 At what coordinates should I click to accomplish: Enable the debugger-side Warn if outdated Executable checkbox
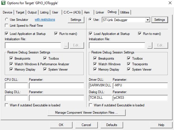pyautogui.click(x=91, y=105)
